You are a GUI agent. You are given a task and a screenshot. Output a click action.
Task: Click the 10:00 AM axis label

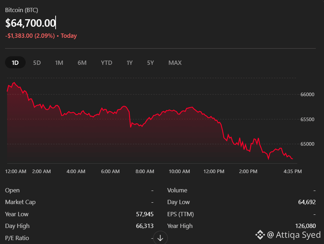tap(179, 171)
